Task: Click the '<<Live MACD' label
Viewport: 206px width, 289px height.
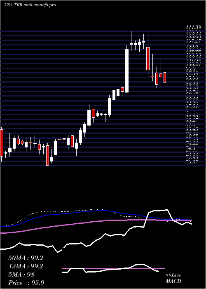Action: click(x=173, y=278)
